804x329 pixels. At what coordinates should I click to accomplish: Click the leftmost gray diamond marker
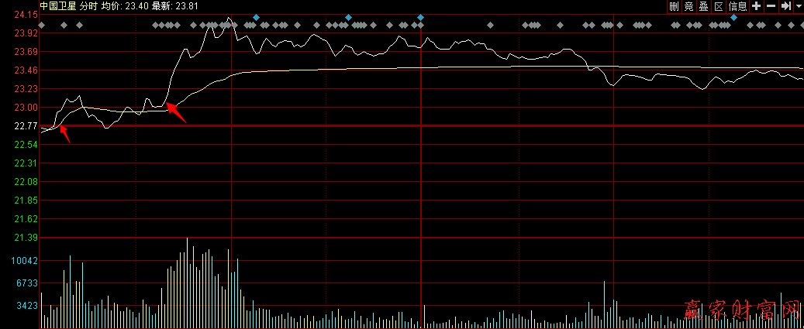point(41,26)
